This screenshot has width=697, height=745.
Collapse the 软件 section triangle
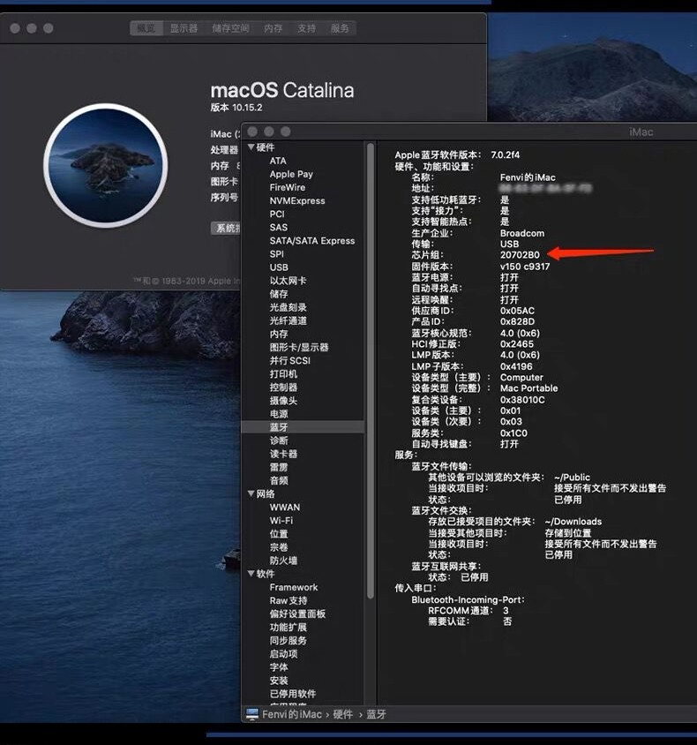coord(251,574)
